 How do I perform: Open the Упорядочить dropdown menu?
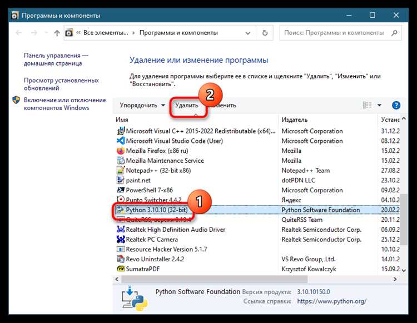[142, 105]
